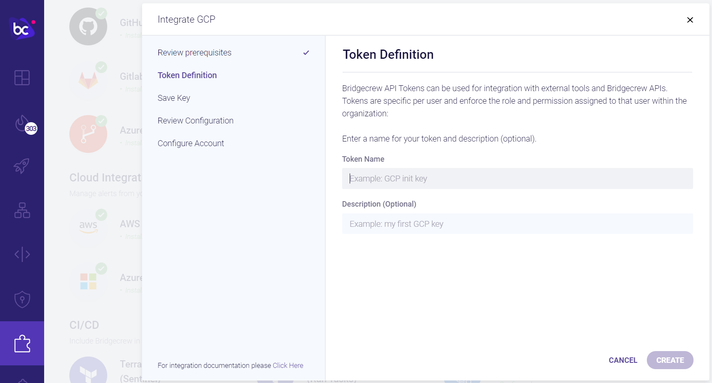712x383 pixels.
Task: Click the Description (Optional) input field
Action: (517, 224)
